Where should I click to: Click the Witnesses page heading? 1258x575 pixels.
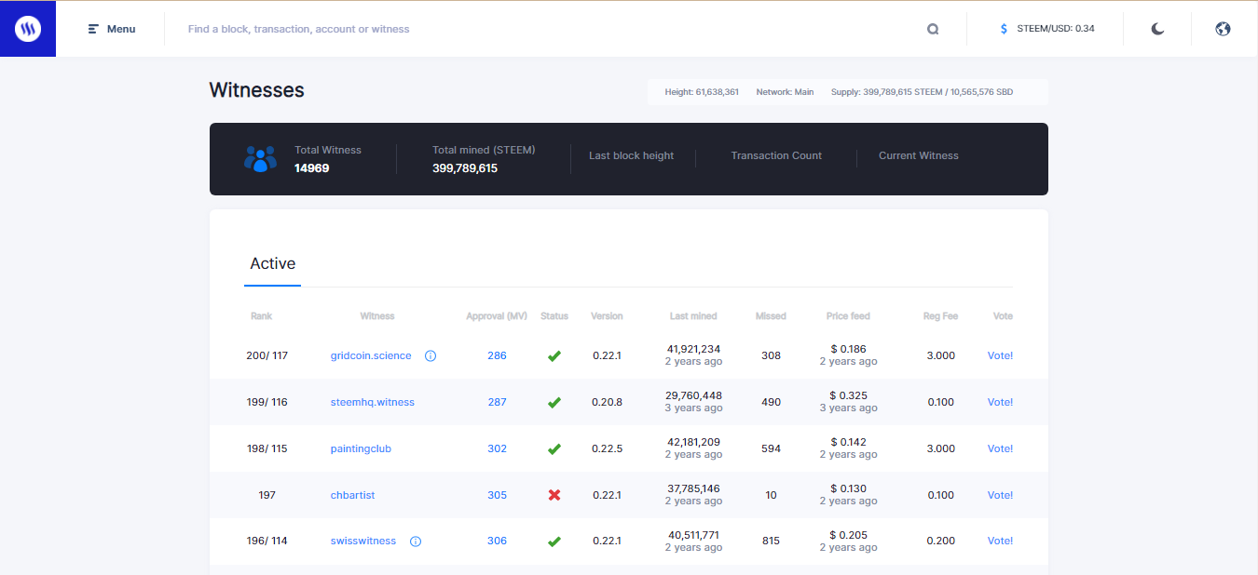tap(256, 90)
